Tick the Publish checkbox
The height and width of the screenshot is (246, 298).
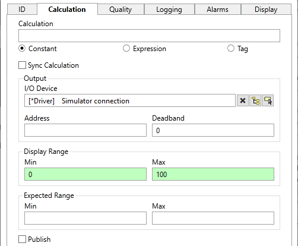(22, 239)
